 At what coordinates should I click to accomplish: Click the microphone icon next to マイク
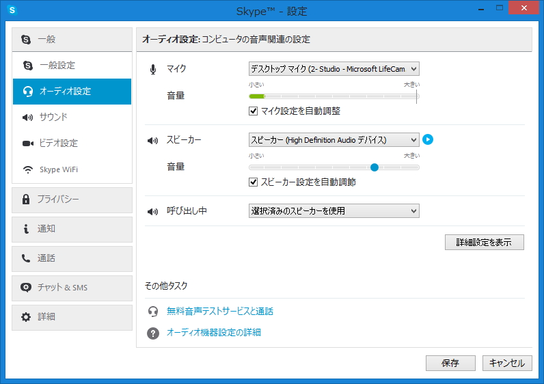(x=152, y=70)
